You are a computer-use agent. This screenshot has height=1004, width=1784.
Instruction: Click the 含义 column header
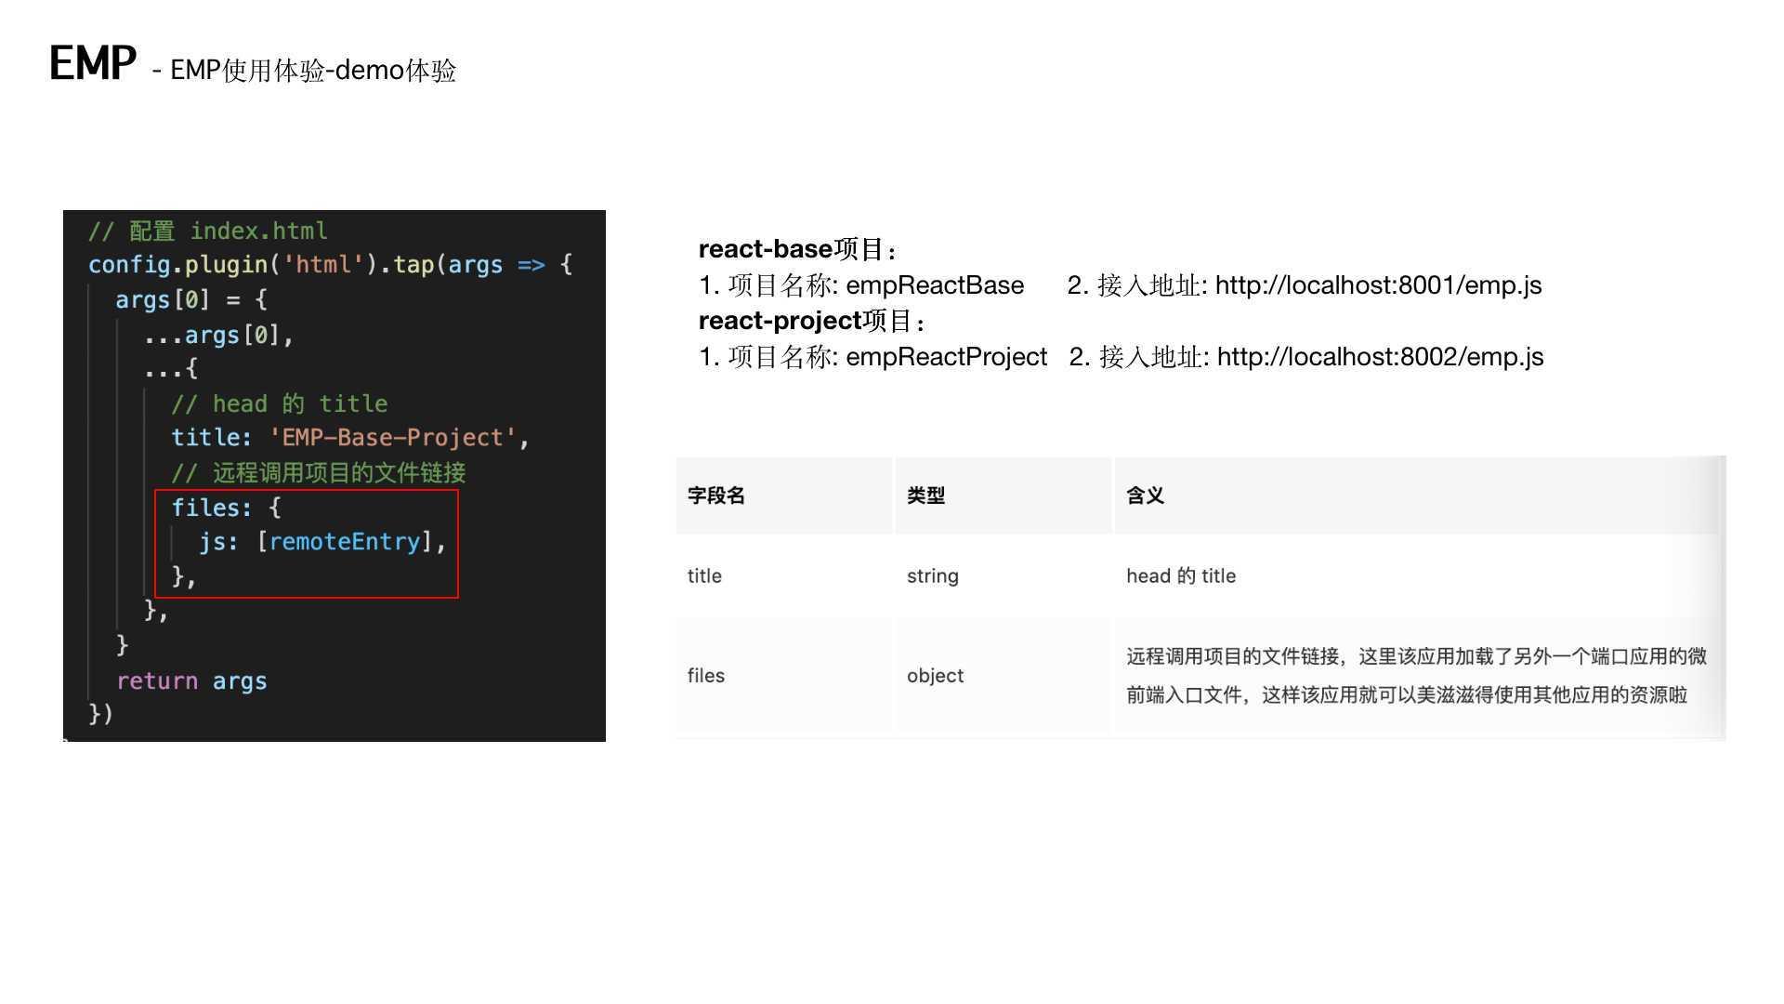(1145, 495)
